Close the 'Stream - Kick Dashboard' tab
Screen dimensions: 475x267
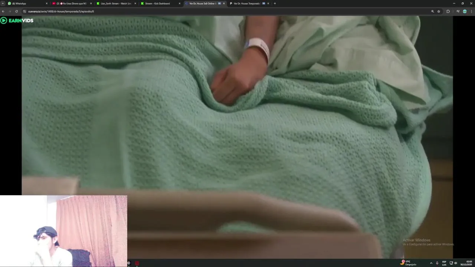[180, 3]
